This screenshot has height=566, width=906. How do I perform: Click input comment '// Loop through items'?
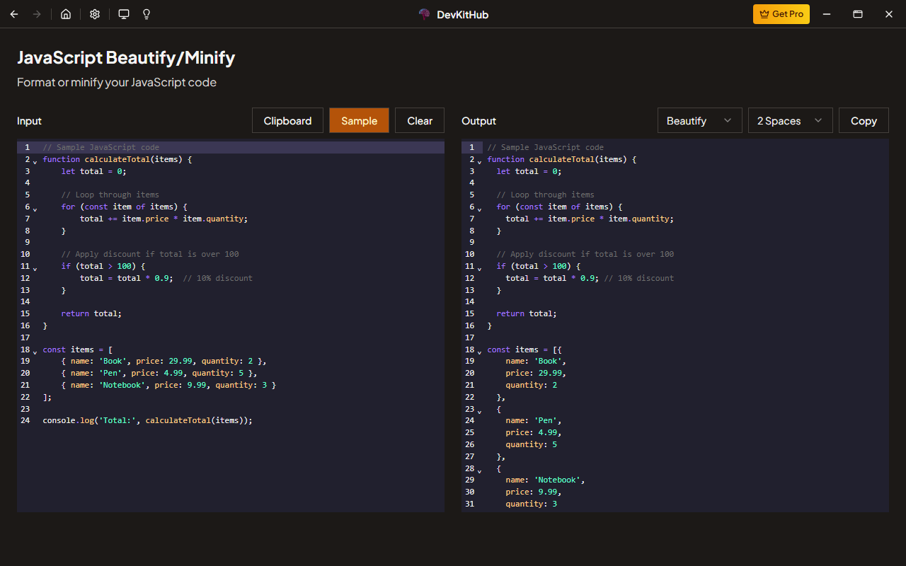110,195
